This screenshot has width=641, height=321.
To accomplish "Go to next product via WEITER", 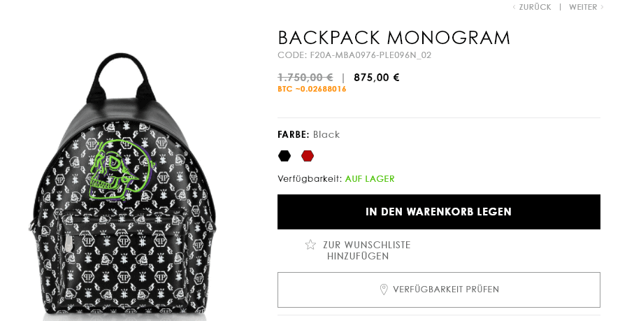I will [583, 7].
